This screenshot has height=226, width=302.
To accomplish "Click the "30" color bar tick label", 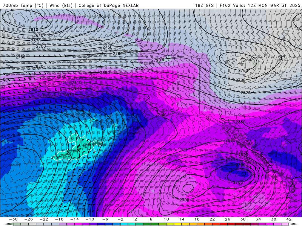I will point(243,219).
